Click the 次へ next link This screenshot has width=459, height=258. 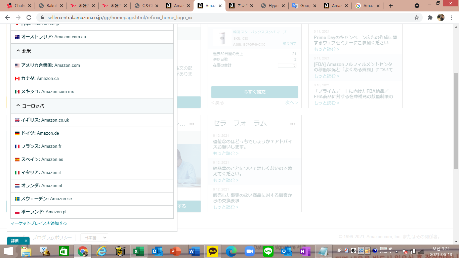tap(291, 102)
